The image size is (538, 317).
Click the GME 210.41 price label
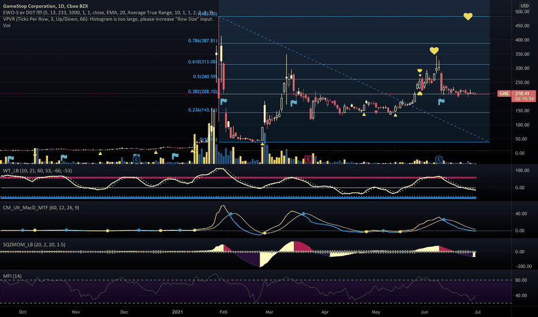point(517,93)
